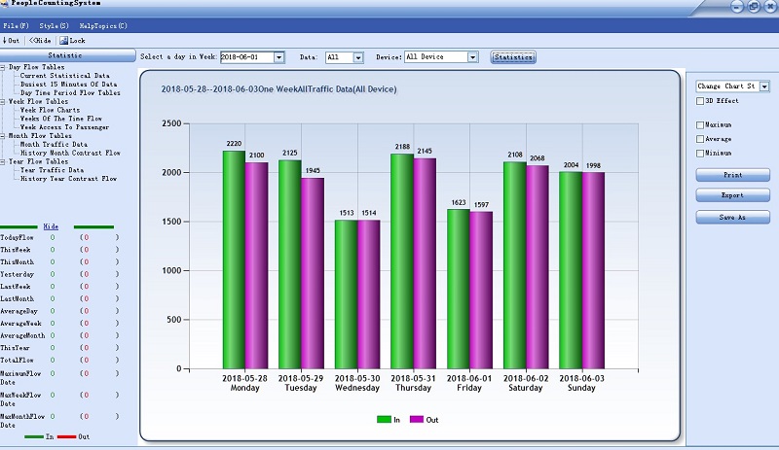Open the Style(S) menu
Viewport: 779px width, 450px height.
click(x=54, y=26)
